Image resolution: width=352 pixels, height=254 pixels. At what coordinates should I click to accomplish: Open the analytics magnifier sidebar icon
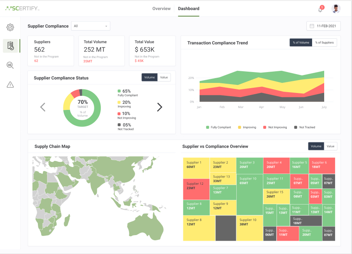click(x=10, y=65)
